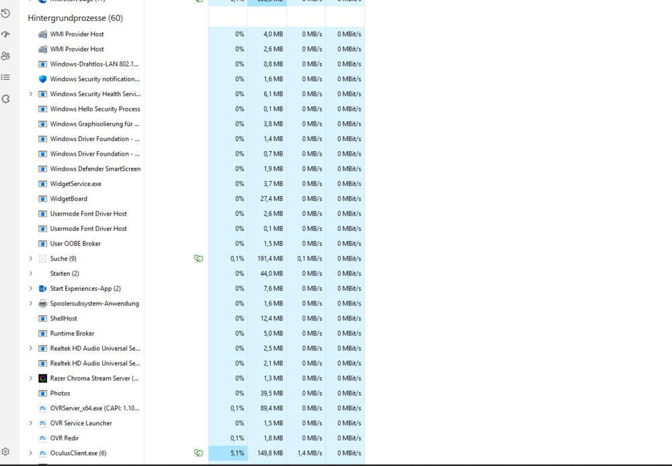
Task: Click the 7,6 MB cell of Start Experiences-App
Action: click(267, 288)
